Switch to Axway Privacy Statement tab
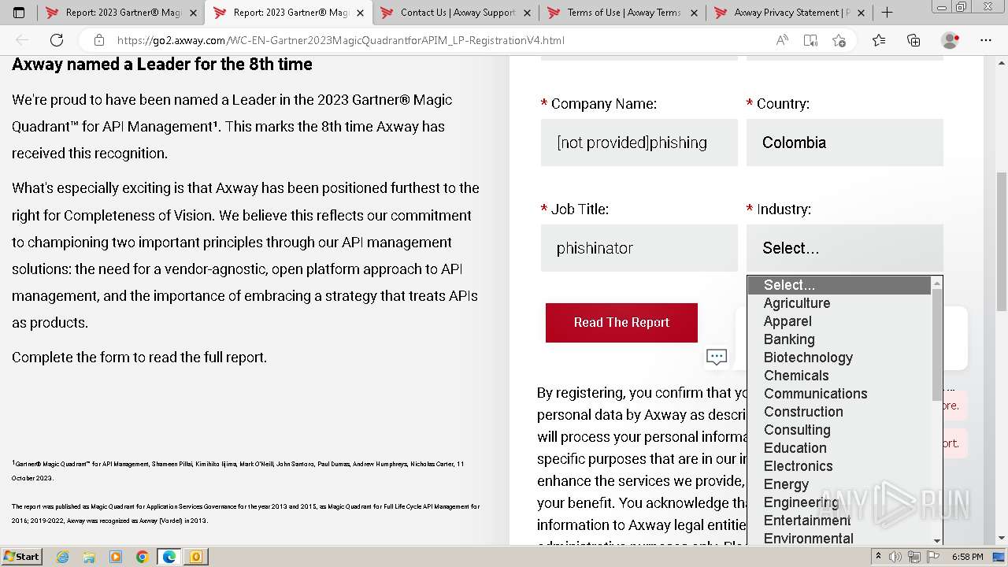 (791, 13)
